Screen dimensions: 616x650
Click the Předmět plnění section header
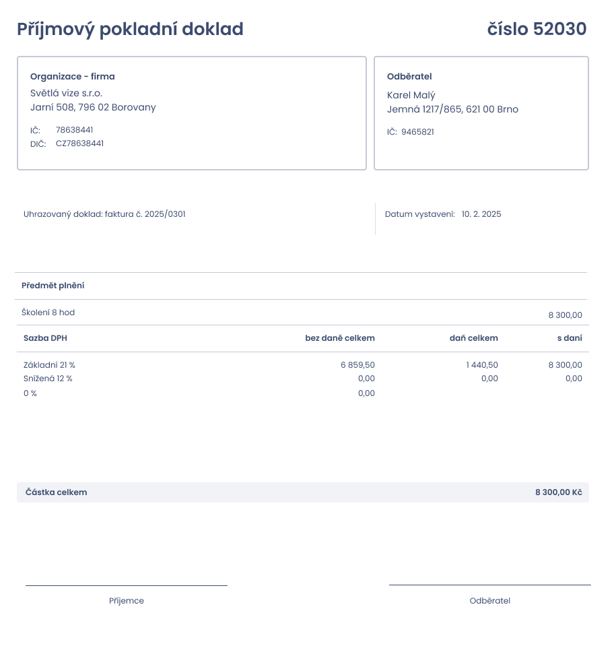(53, 286)
